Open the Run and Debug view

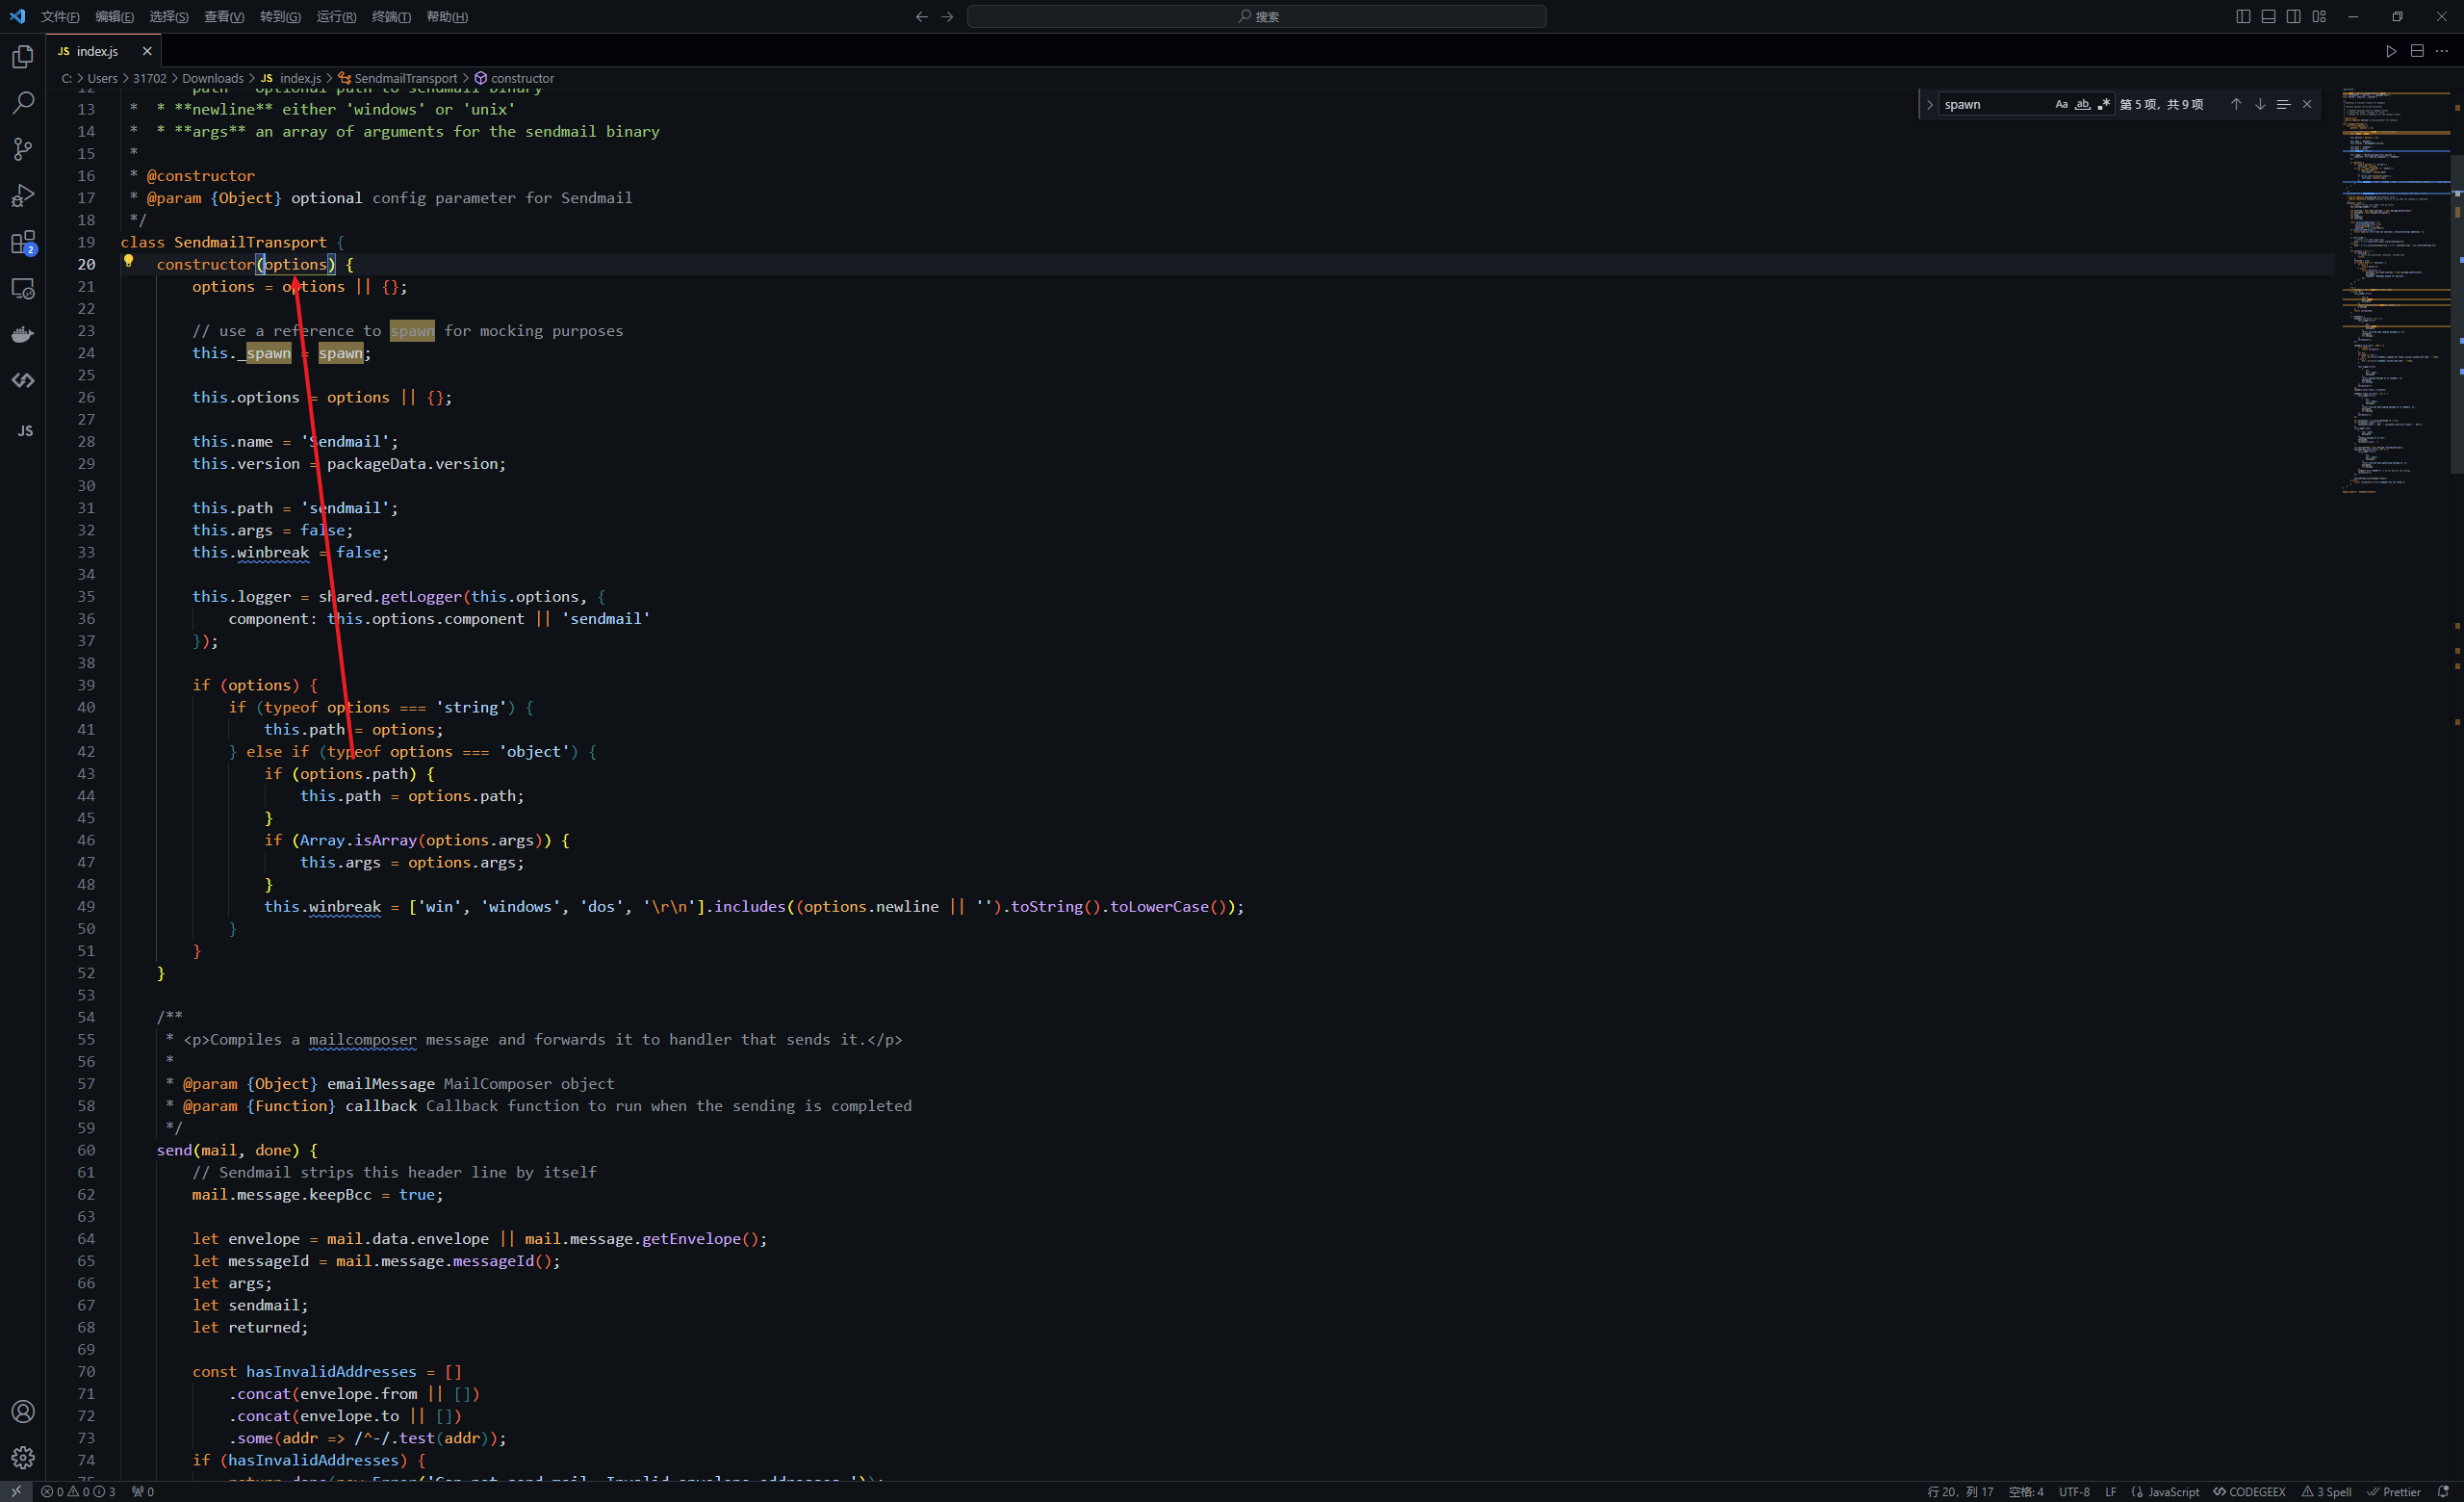(x=23, y=195)
